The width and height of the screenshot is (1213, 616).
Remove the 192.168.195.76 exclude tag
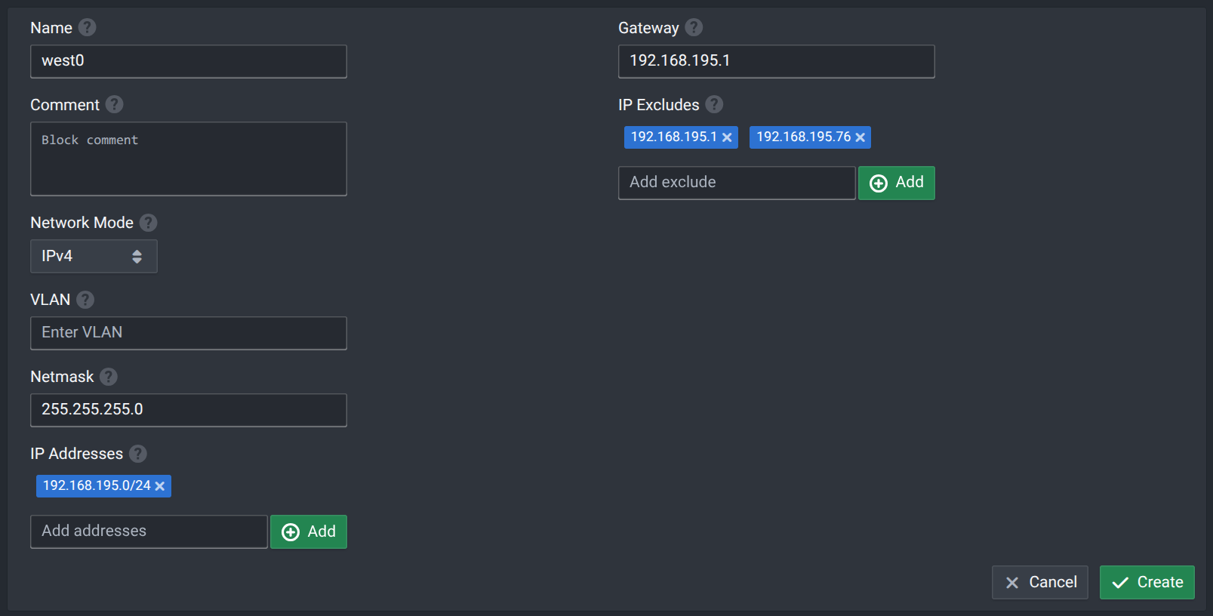(860, 137)
